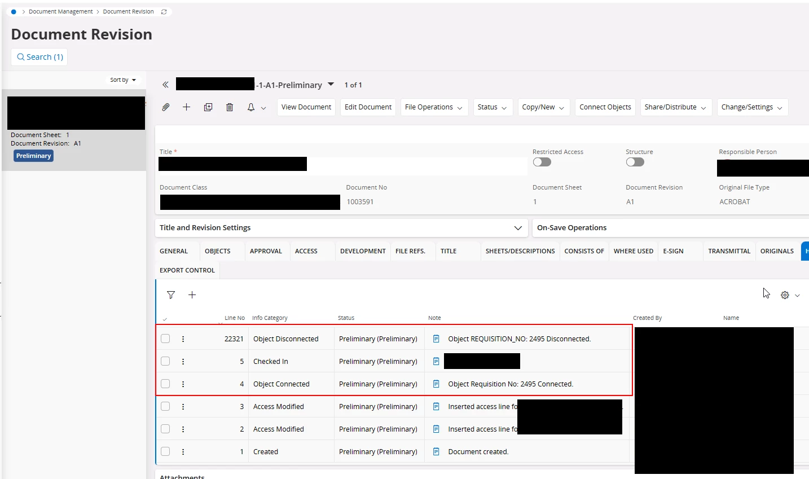Open the Copy/New dropdown
This screenshot has height=479, width=809.
click(543, 107)
